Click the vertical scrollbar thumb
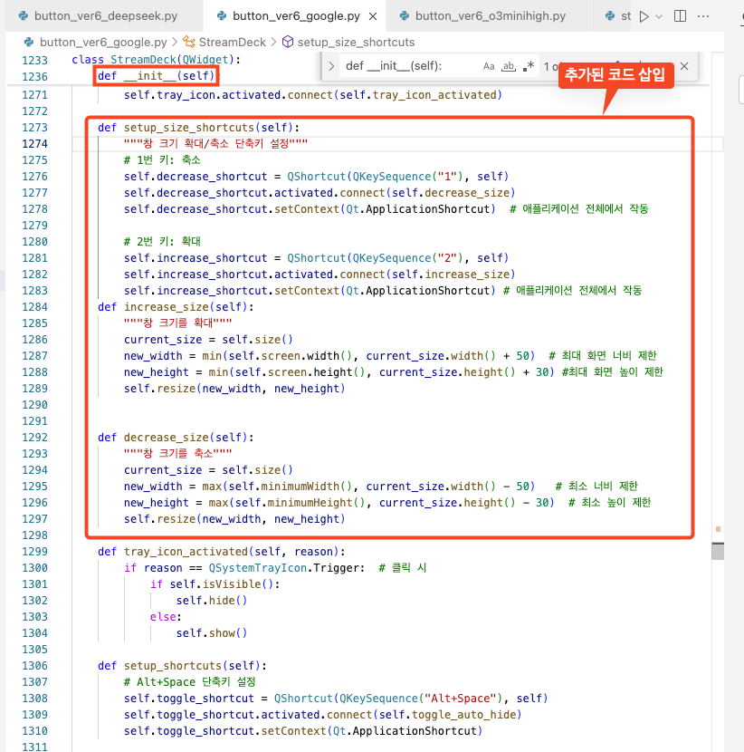 click(x=718, y=551)
